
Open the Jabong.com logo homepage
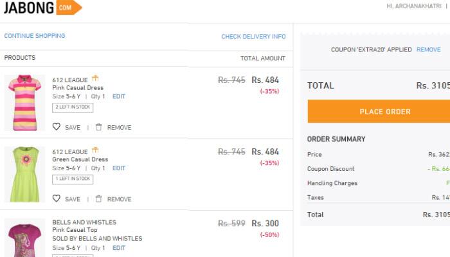(43, 8)
